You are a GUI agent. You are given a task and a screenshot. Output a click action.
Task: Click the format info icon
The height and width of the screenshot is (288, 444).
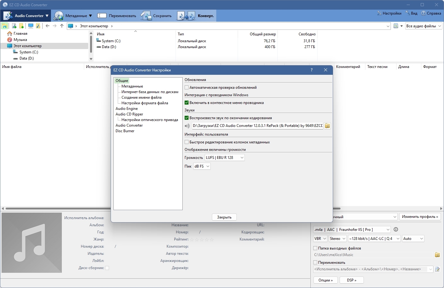pyautogui.click(x=396, y=230)
